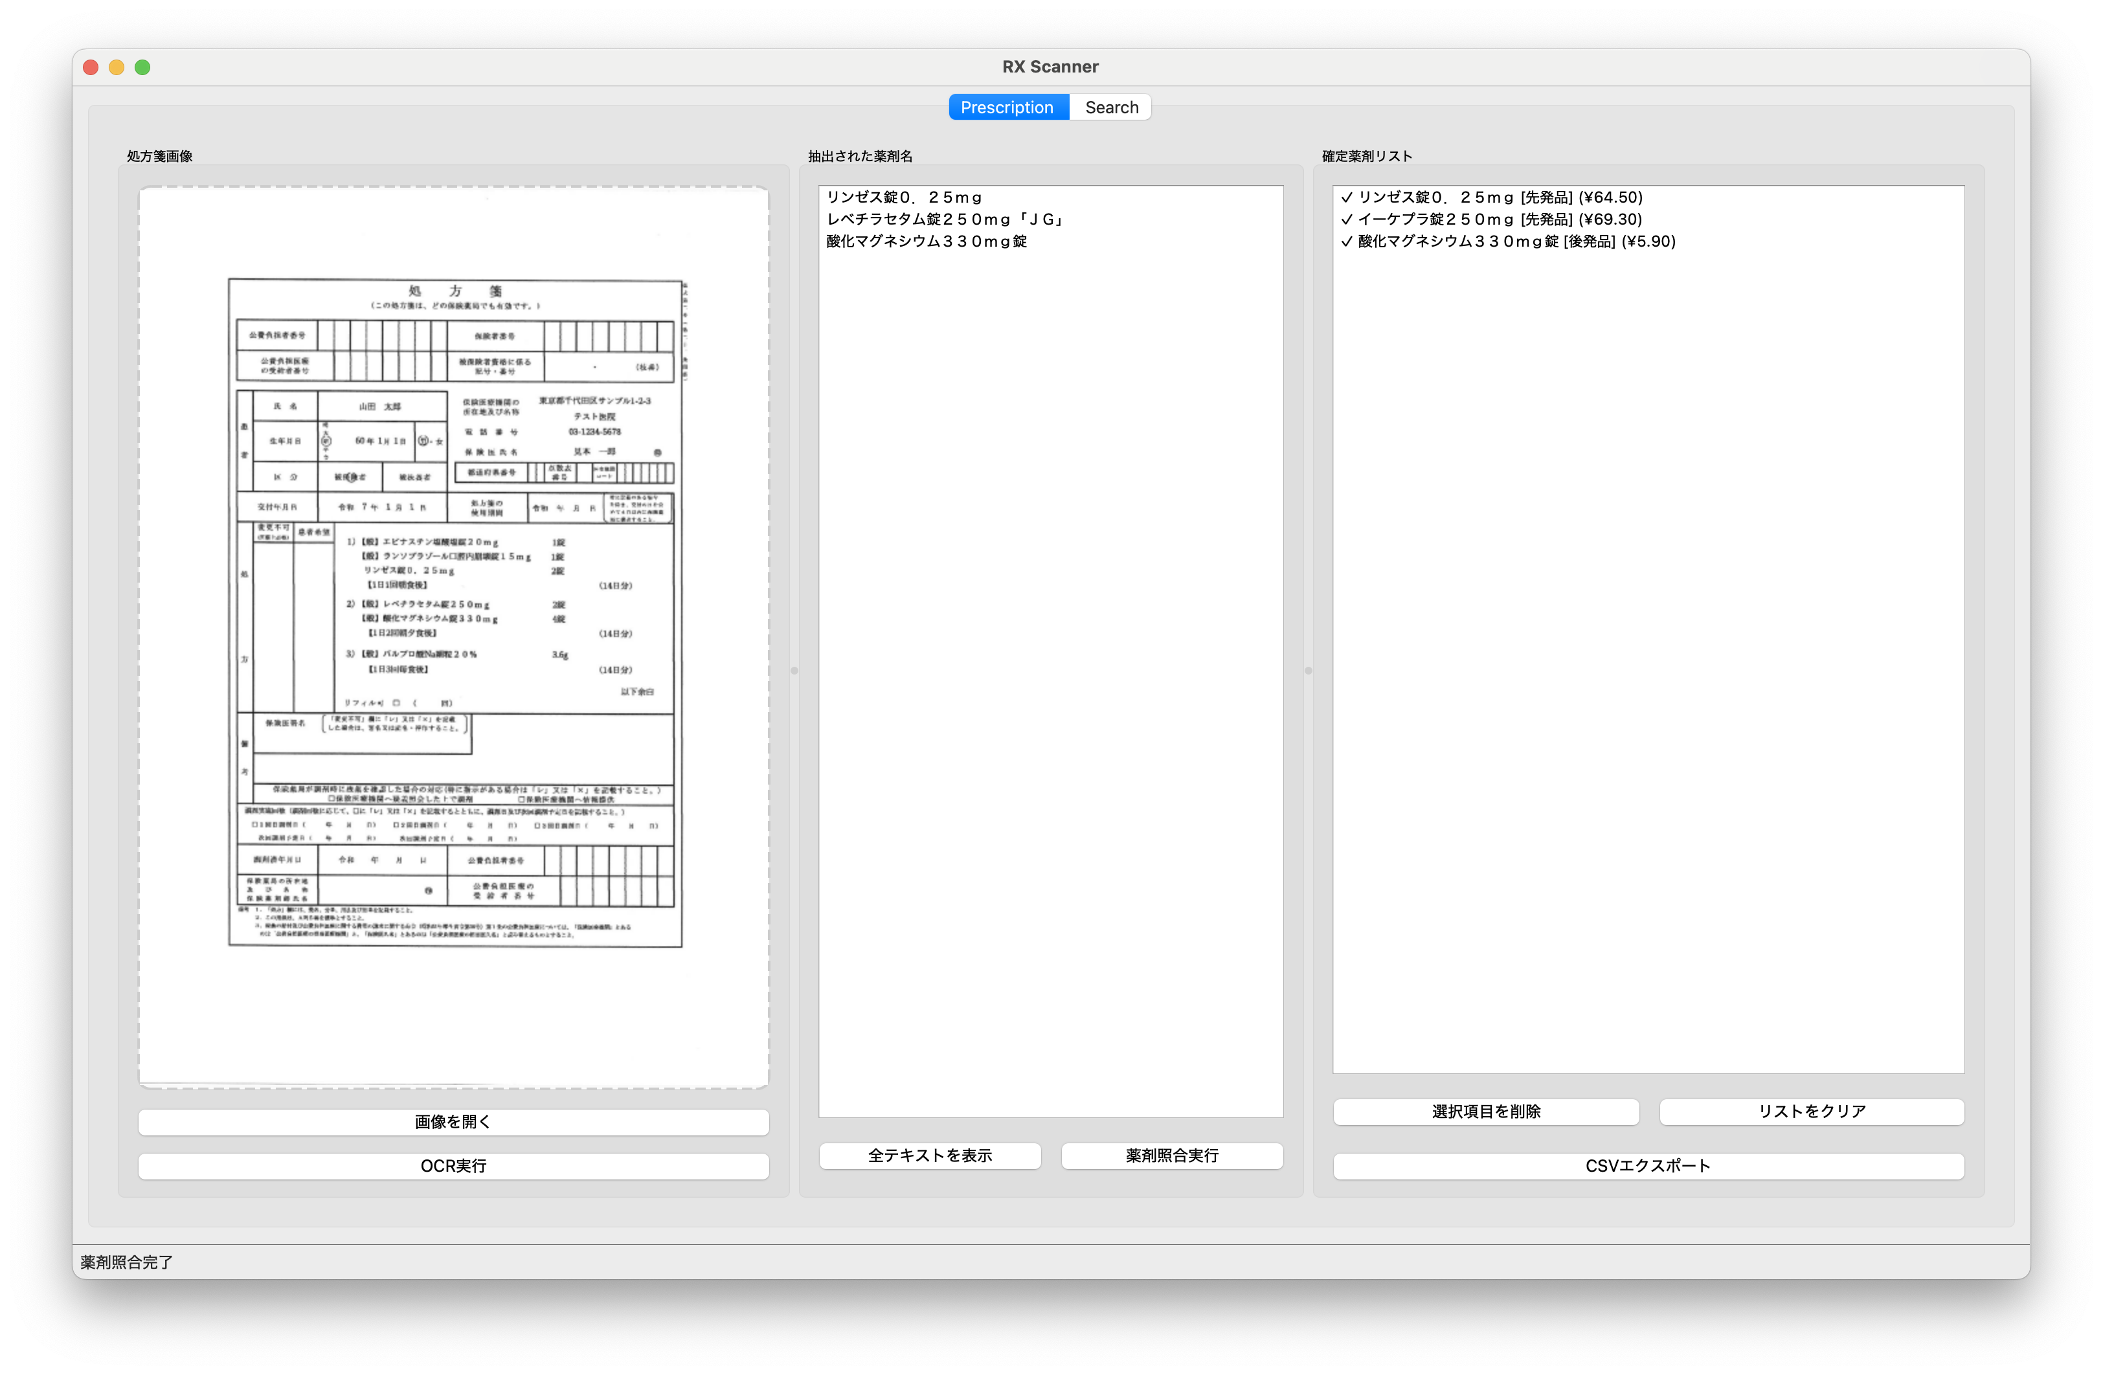This screenshot has width=2103, height=1375.
Task: Click the scanned prescription image preview
Action: click(x=453, y=612)
